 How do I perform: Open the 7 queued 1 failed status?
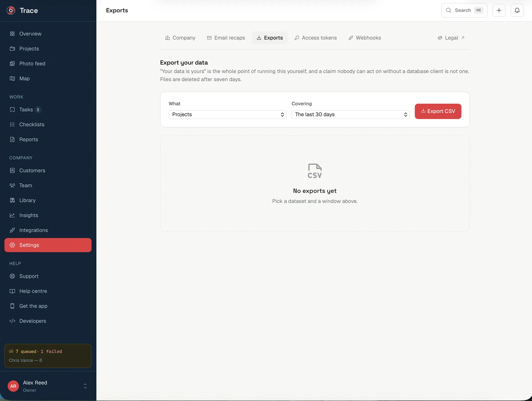tap(48, 356)
